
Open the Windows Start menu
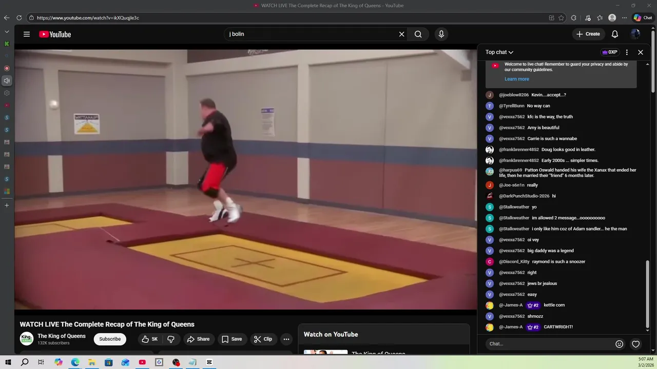click(8, 362)
